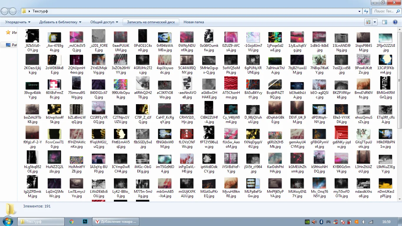Image resolution: width=402 pixels, height=226 pixels.
Task: Open the network signal bars icon
Action: 371,222
